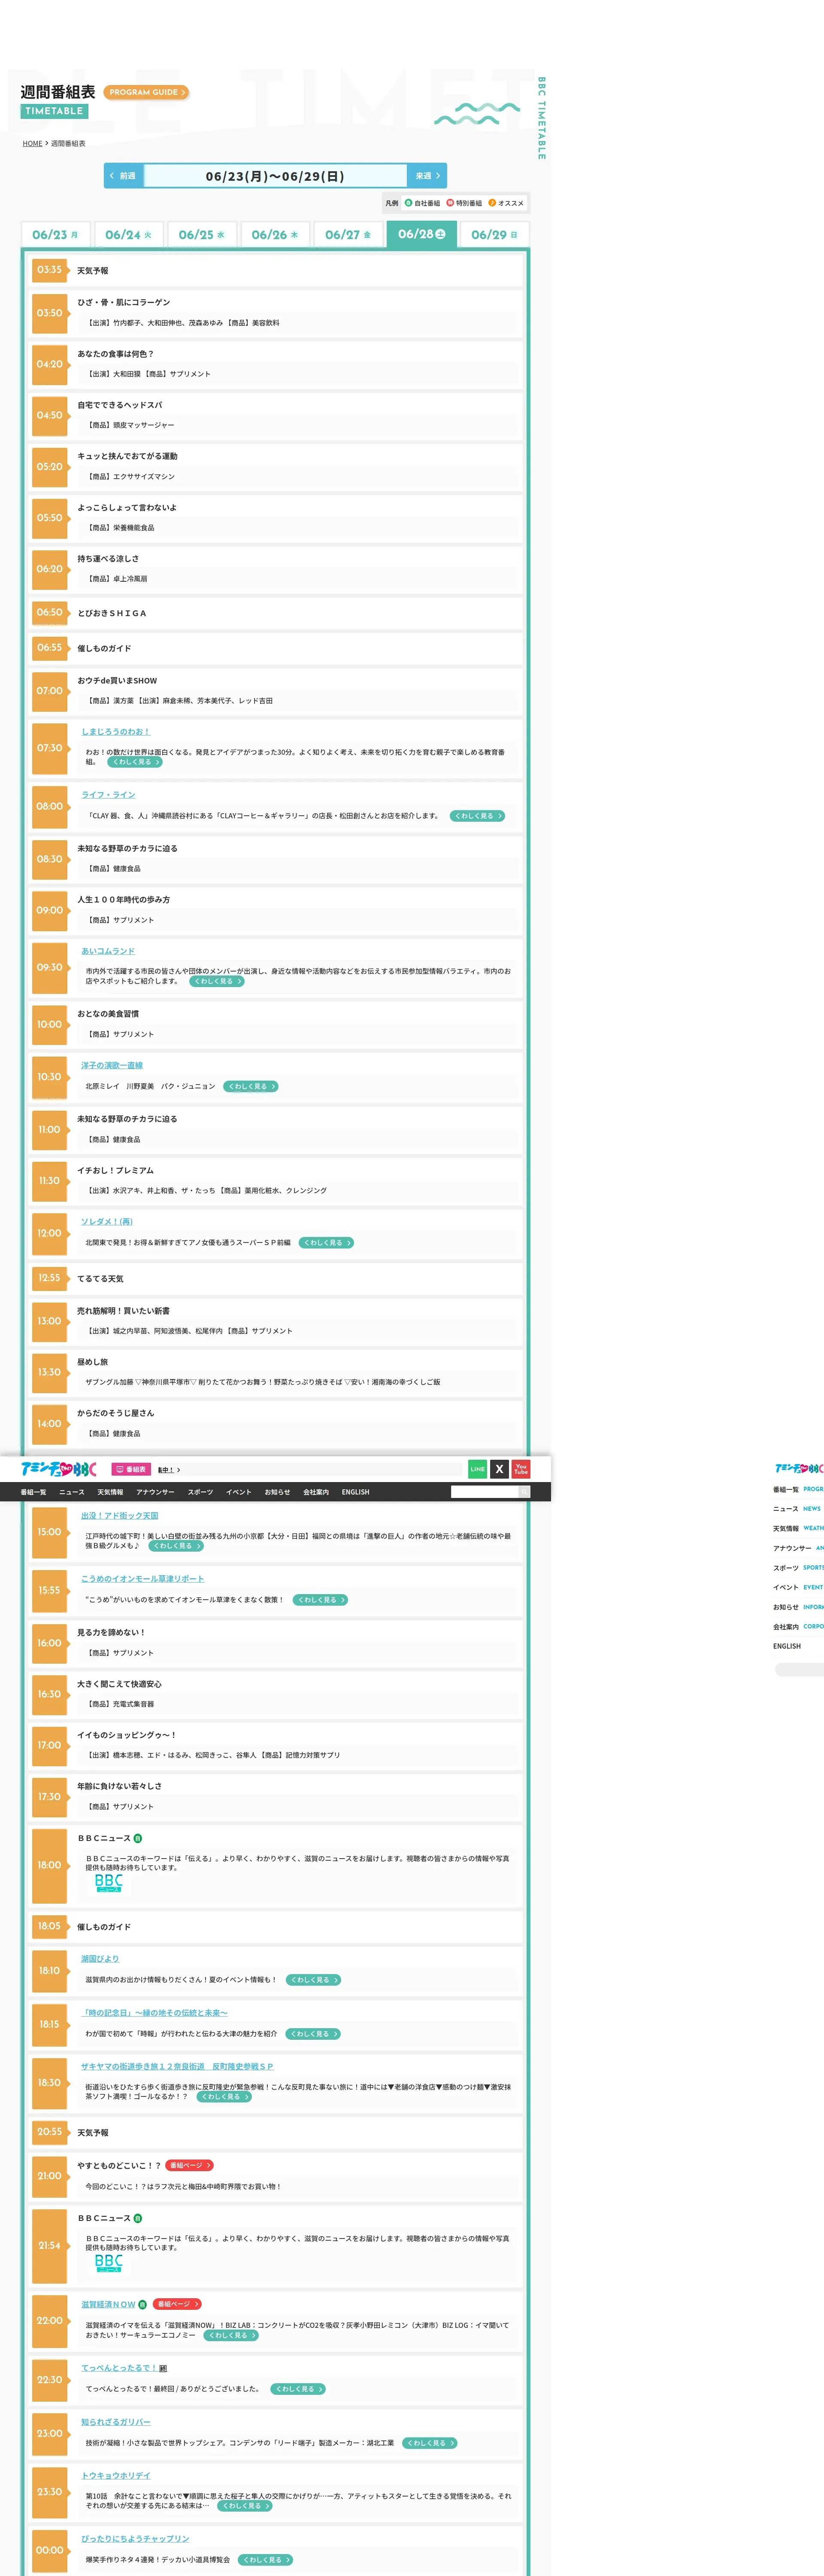
Task: Follow the HOME breadcrumb link
Action: [33, 144]
